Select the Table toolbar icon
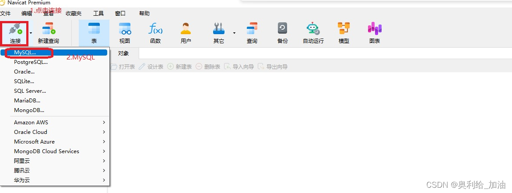Image resolution: width=512 pixels, height=193 pixels. [94, 28]
